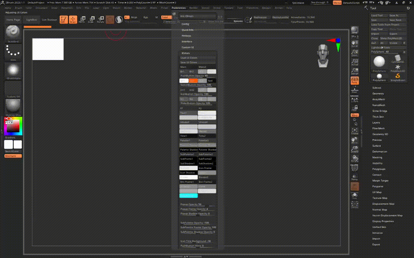Expand the Geometry subpalette in Tool

point(378,94)
